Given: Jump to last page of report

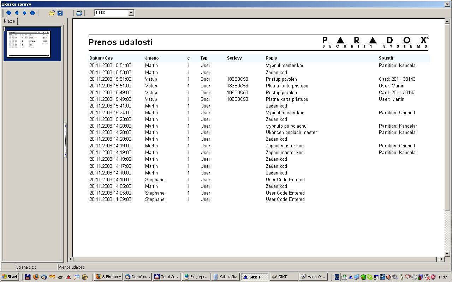Looking at the screenshot, I should (x=32, y=13).
